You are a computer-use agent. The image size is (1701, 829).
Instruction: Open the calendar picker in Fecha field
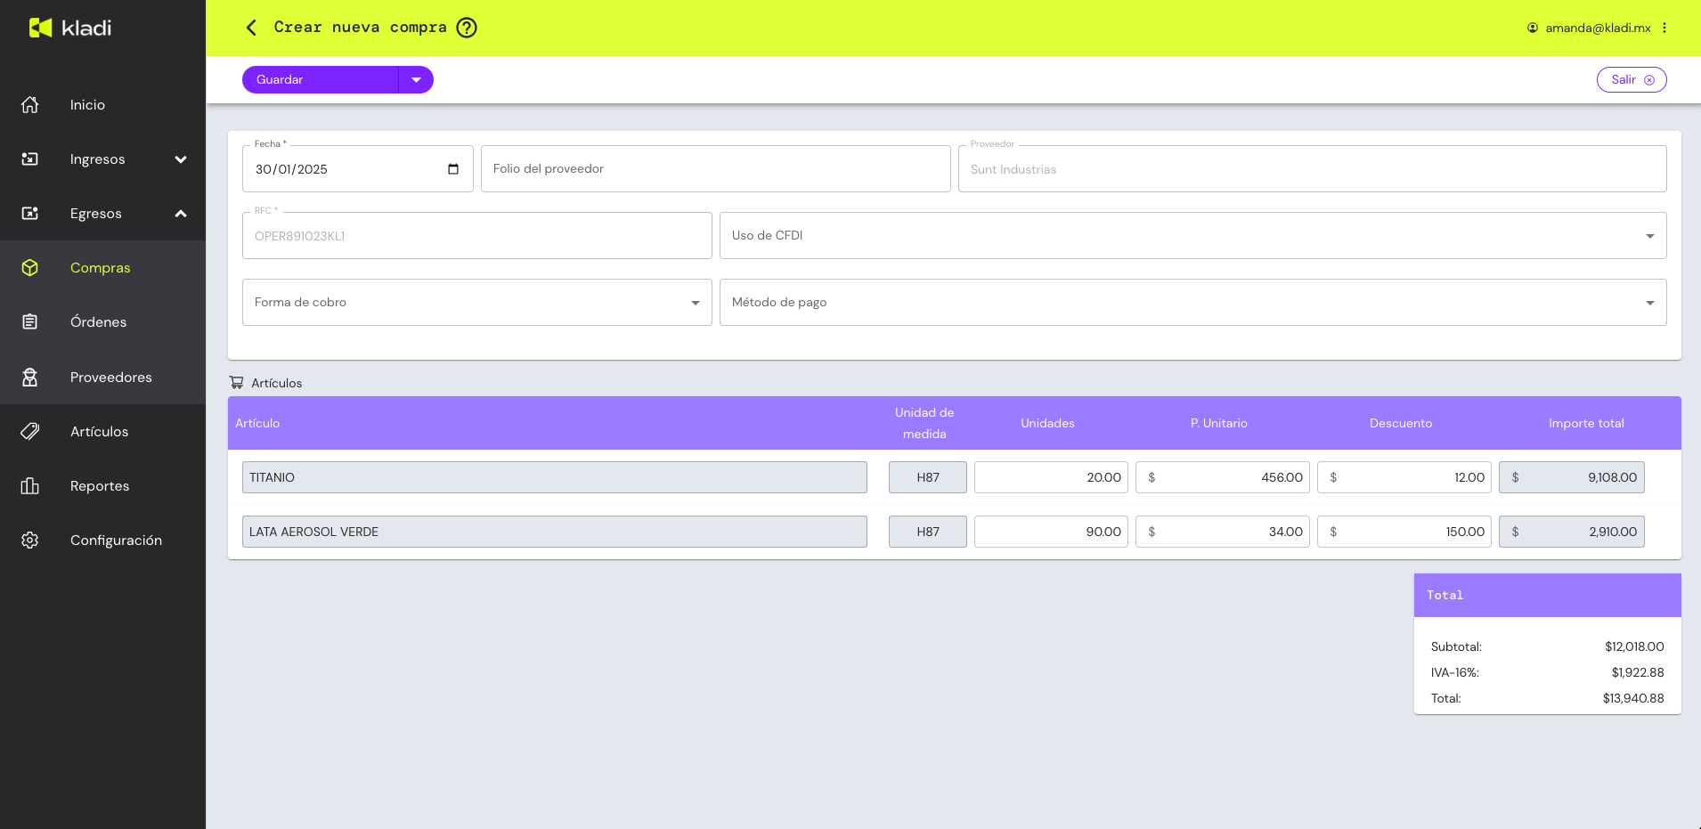[453, 169]
